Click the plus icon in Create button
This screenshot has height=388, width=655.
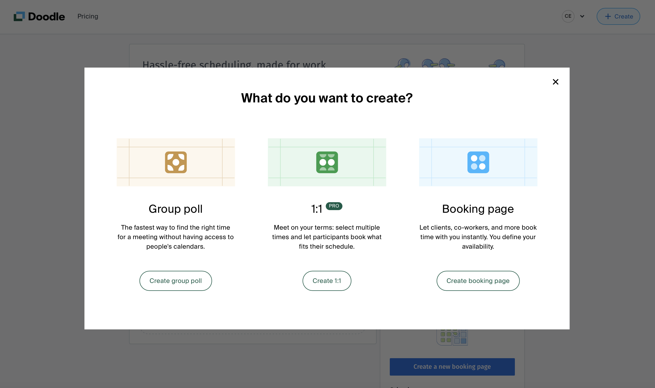coord(608,16)
